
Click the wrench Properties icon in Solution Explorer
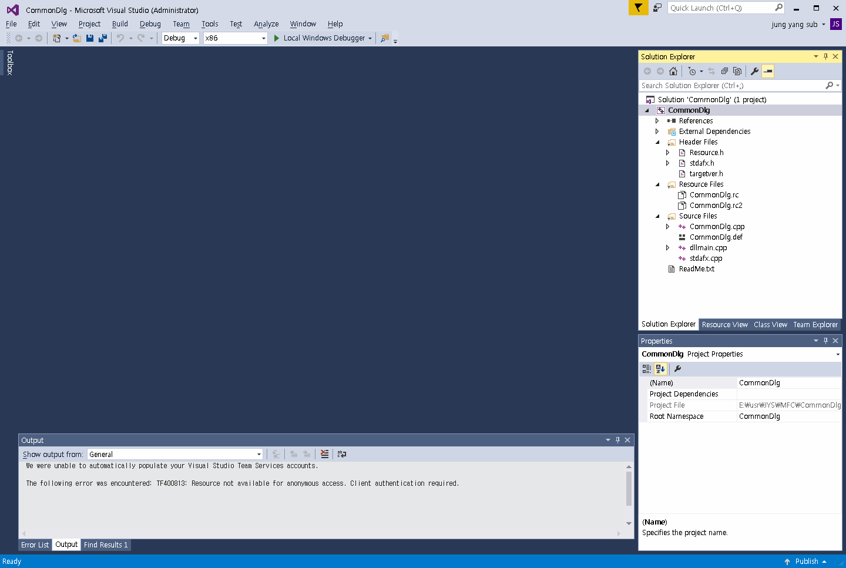tap(755, 71)
